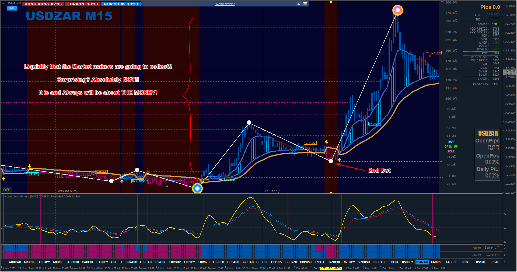Image resolution: width=517 pixels, height=272 pixels.
Task: Click the BUY label
Action: (x=451, y=142)
